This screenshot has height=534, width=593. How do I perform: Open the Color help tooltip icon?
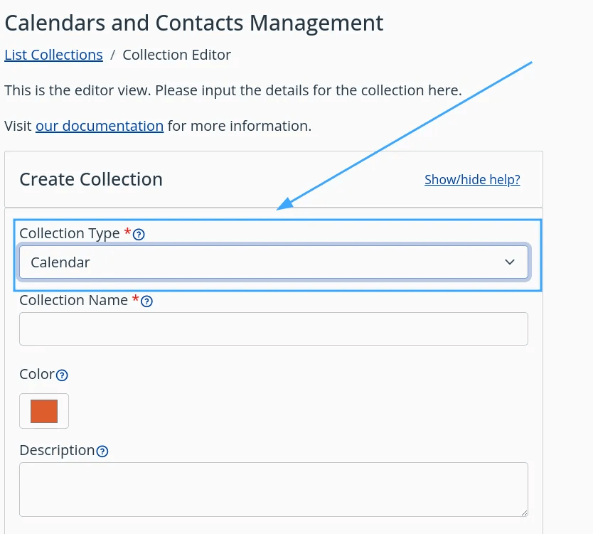click(x=63, y=375)
